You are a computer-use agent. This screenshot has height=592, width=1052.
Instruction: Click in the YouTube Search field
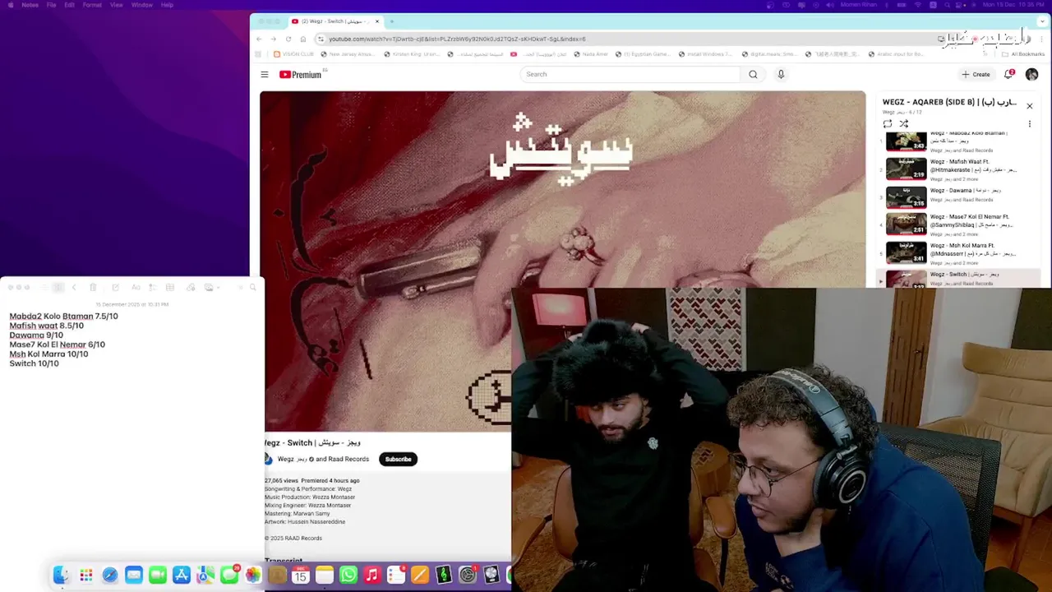point(630,74)
